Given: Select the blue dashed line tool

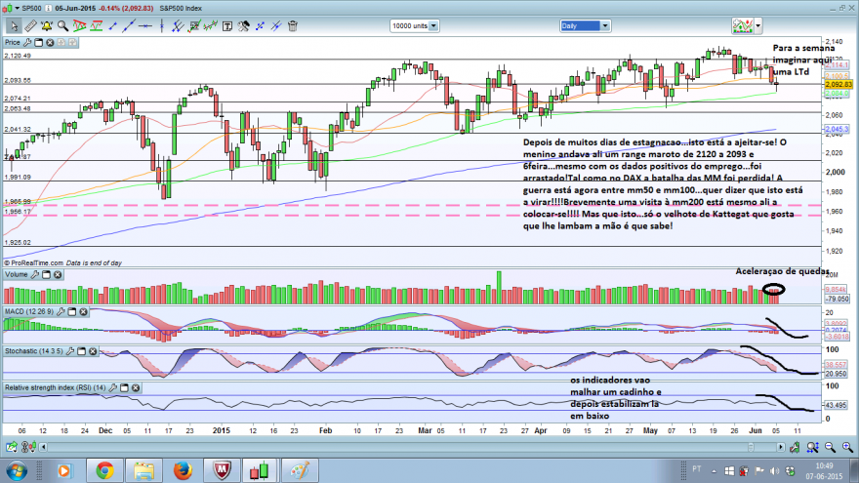Looking at the screenshot, I should (x=260, y=25).
